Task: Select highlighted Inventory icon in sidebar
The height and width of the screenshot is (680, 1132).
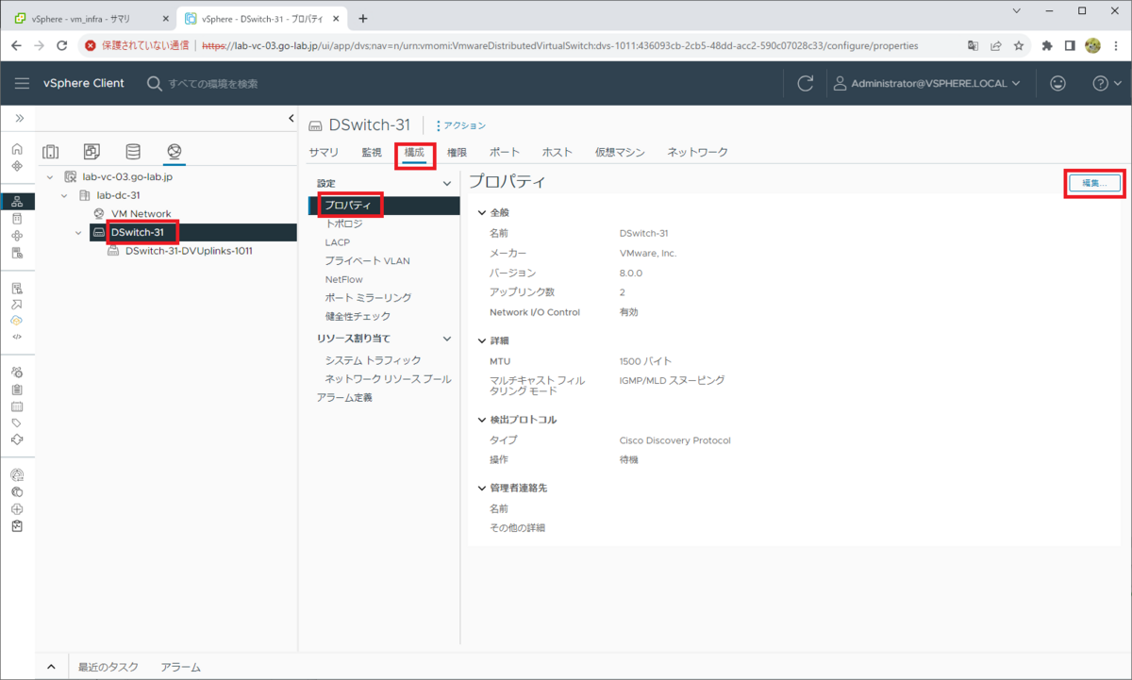Action: [x=17, y=201]
